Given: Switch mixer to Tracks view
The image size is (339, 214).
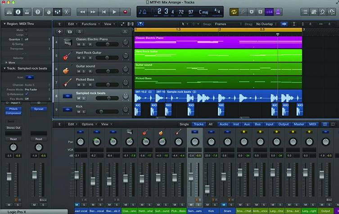Looking at the screenshot, I should pyautogui.click(x=199, y=124).
